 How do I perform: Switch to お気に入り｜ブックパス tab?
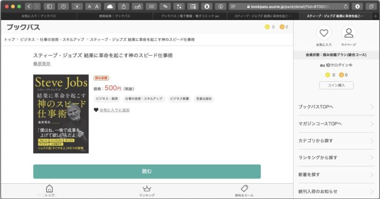39,16
